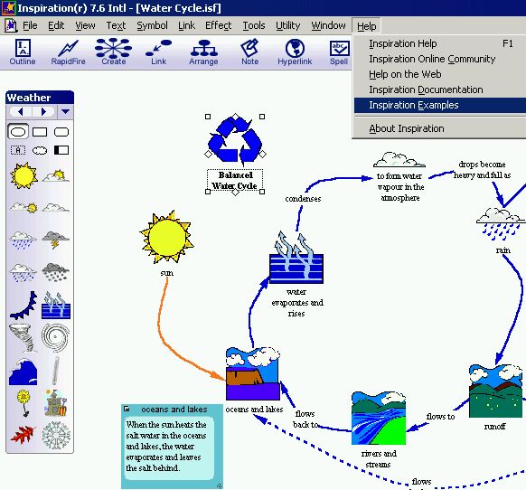Go to previous symbol library
The image size is (526, 490).
[x=21, y=111]
